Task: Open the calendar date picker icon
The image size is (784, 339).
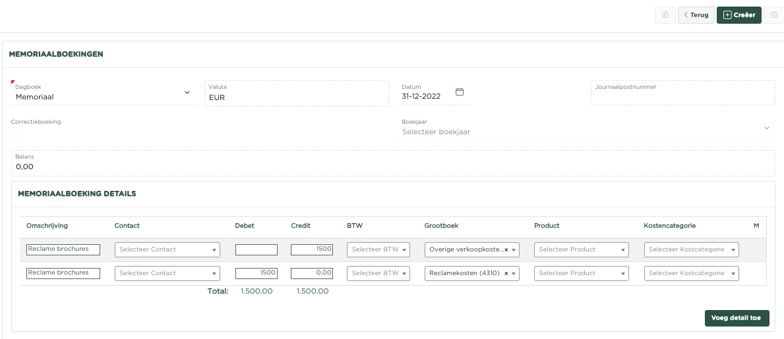Action: point(460,92)
